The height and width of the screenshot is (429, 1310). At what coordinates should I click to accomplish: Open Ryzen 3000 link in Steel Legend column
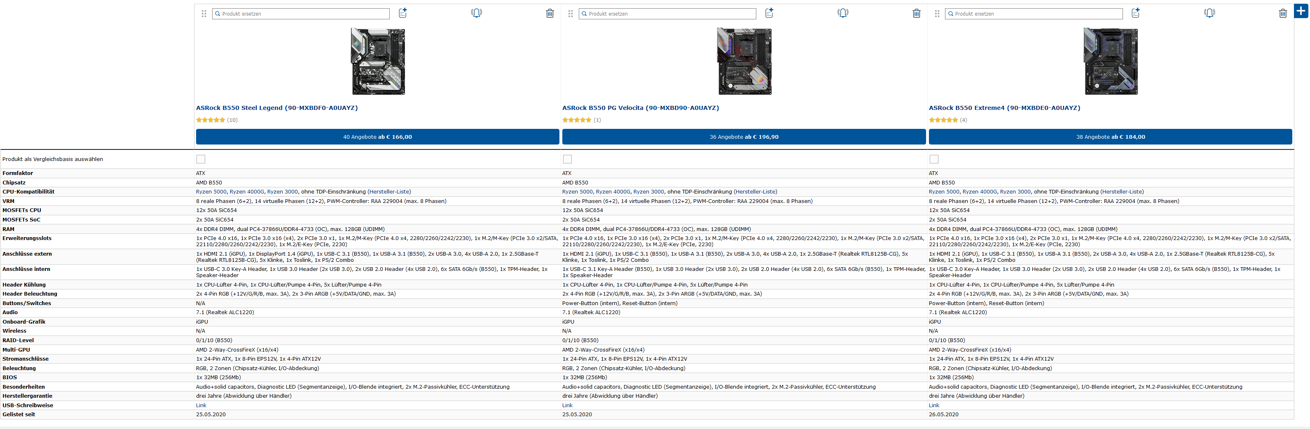[282, 191]
